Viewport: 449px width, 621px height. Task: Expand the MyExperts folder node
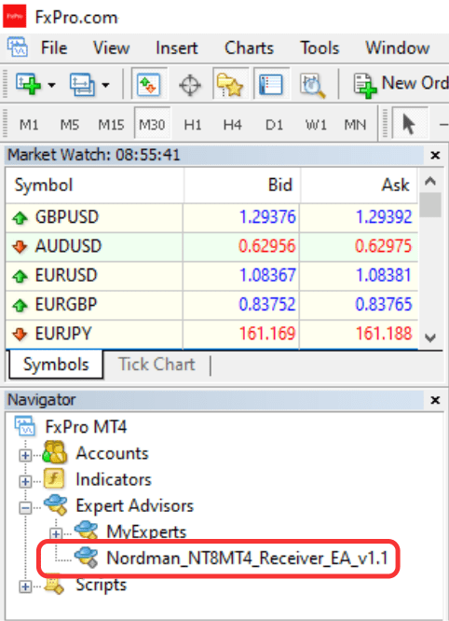coord(56,534)
